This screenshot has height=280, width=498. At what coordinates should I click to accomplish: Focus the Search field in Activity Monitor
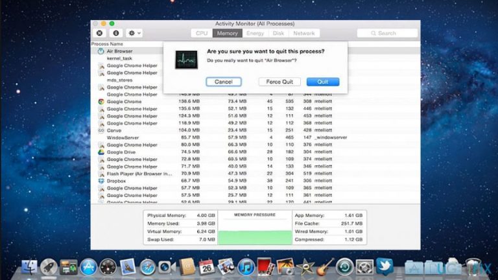pyautogui.click(x=387, y=33)
